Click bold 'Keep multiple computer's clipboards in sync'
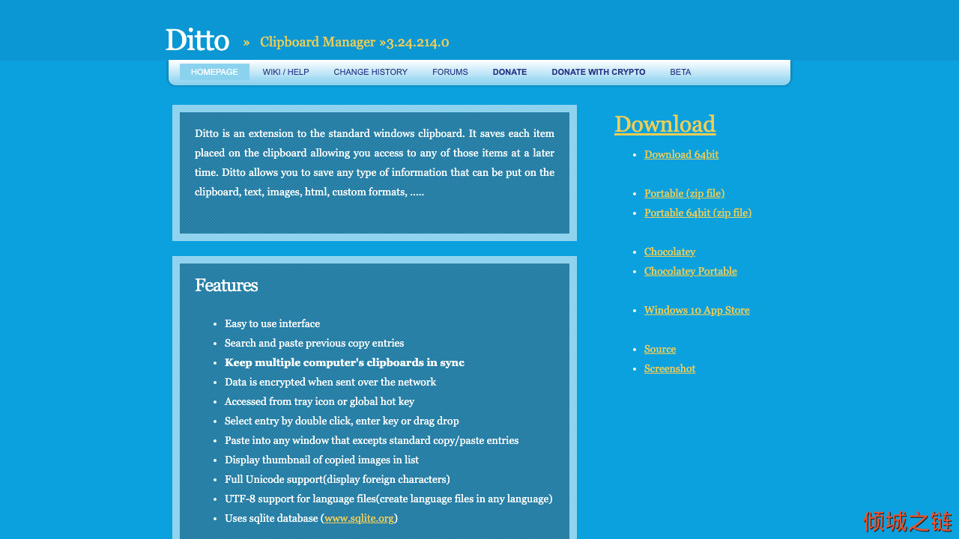959x539 pixels. [345, 362]
